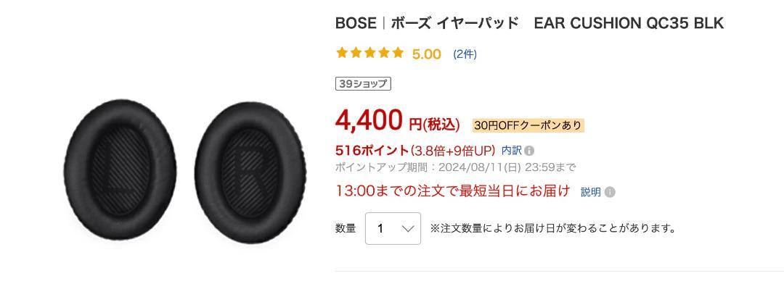Click the 39ショップ badge
This screenshot has height=284, width=784.
click(x=363, y=84)
